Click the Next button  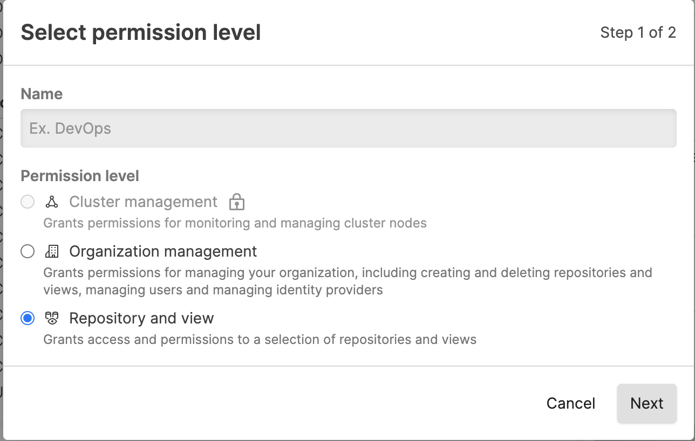pos(646,403)
